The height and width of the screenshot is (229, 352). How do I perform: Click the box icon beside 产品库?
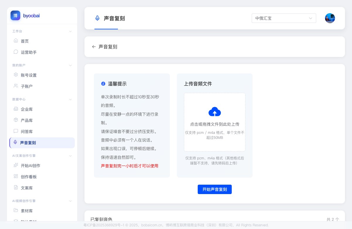[16, 120]
